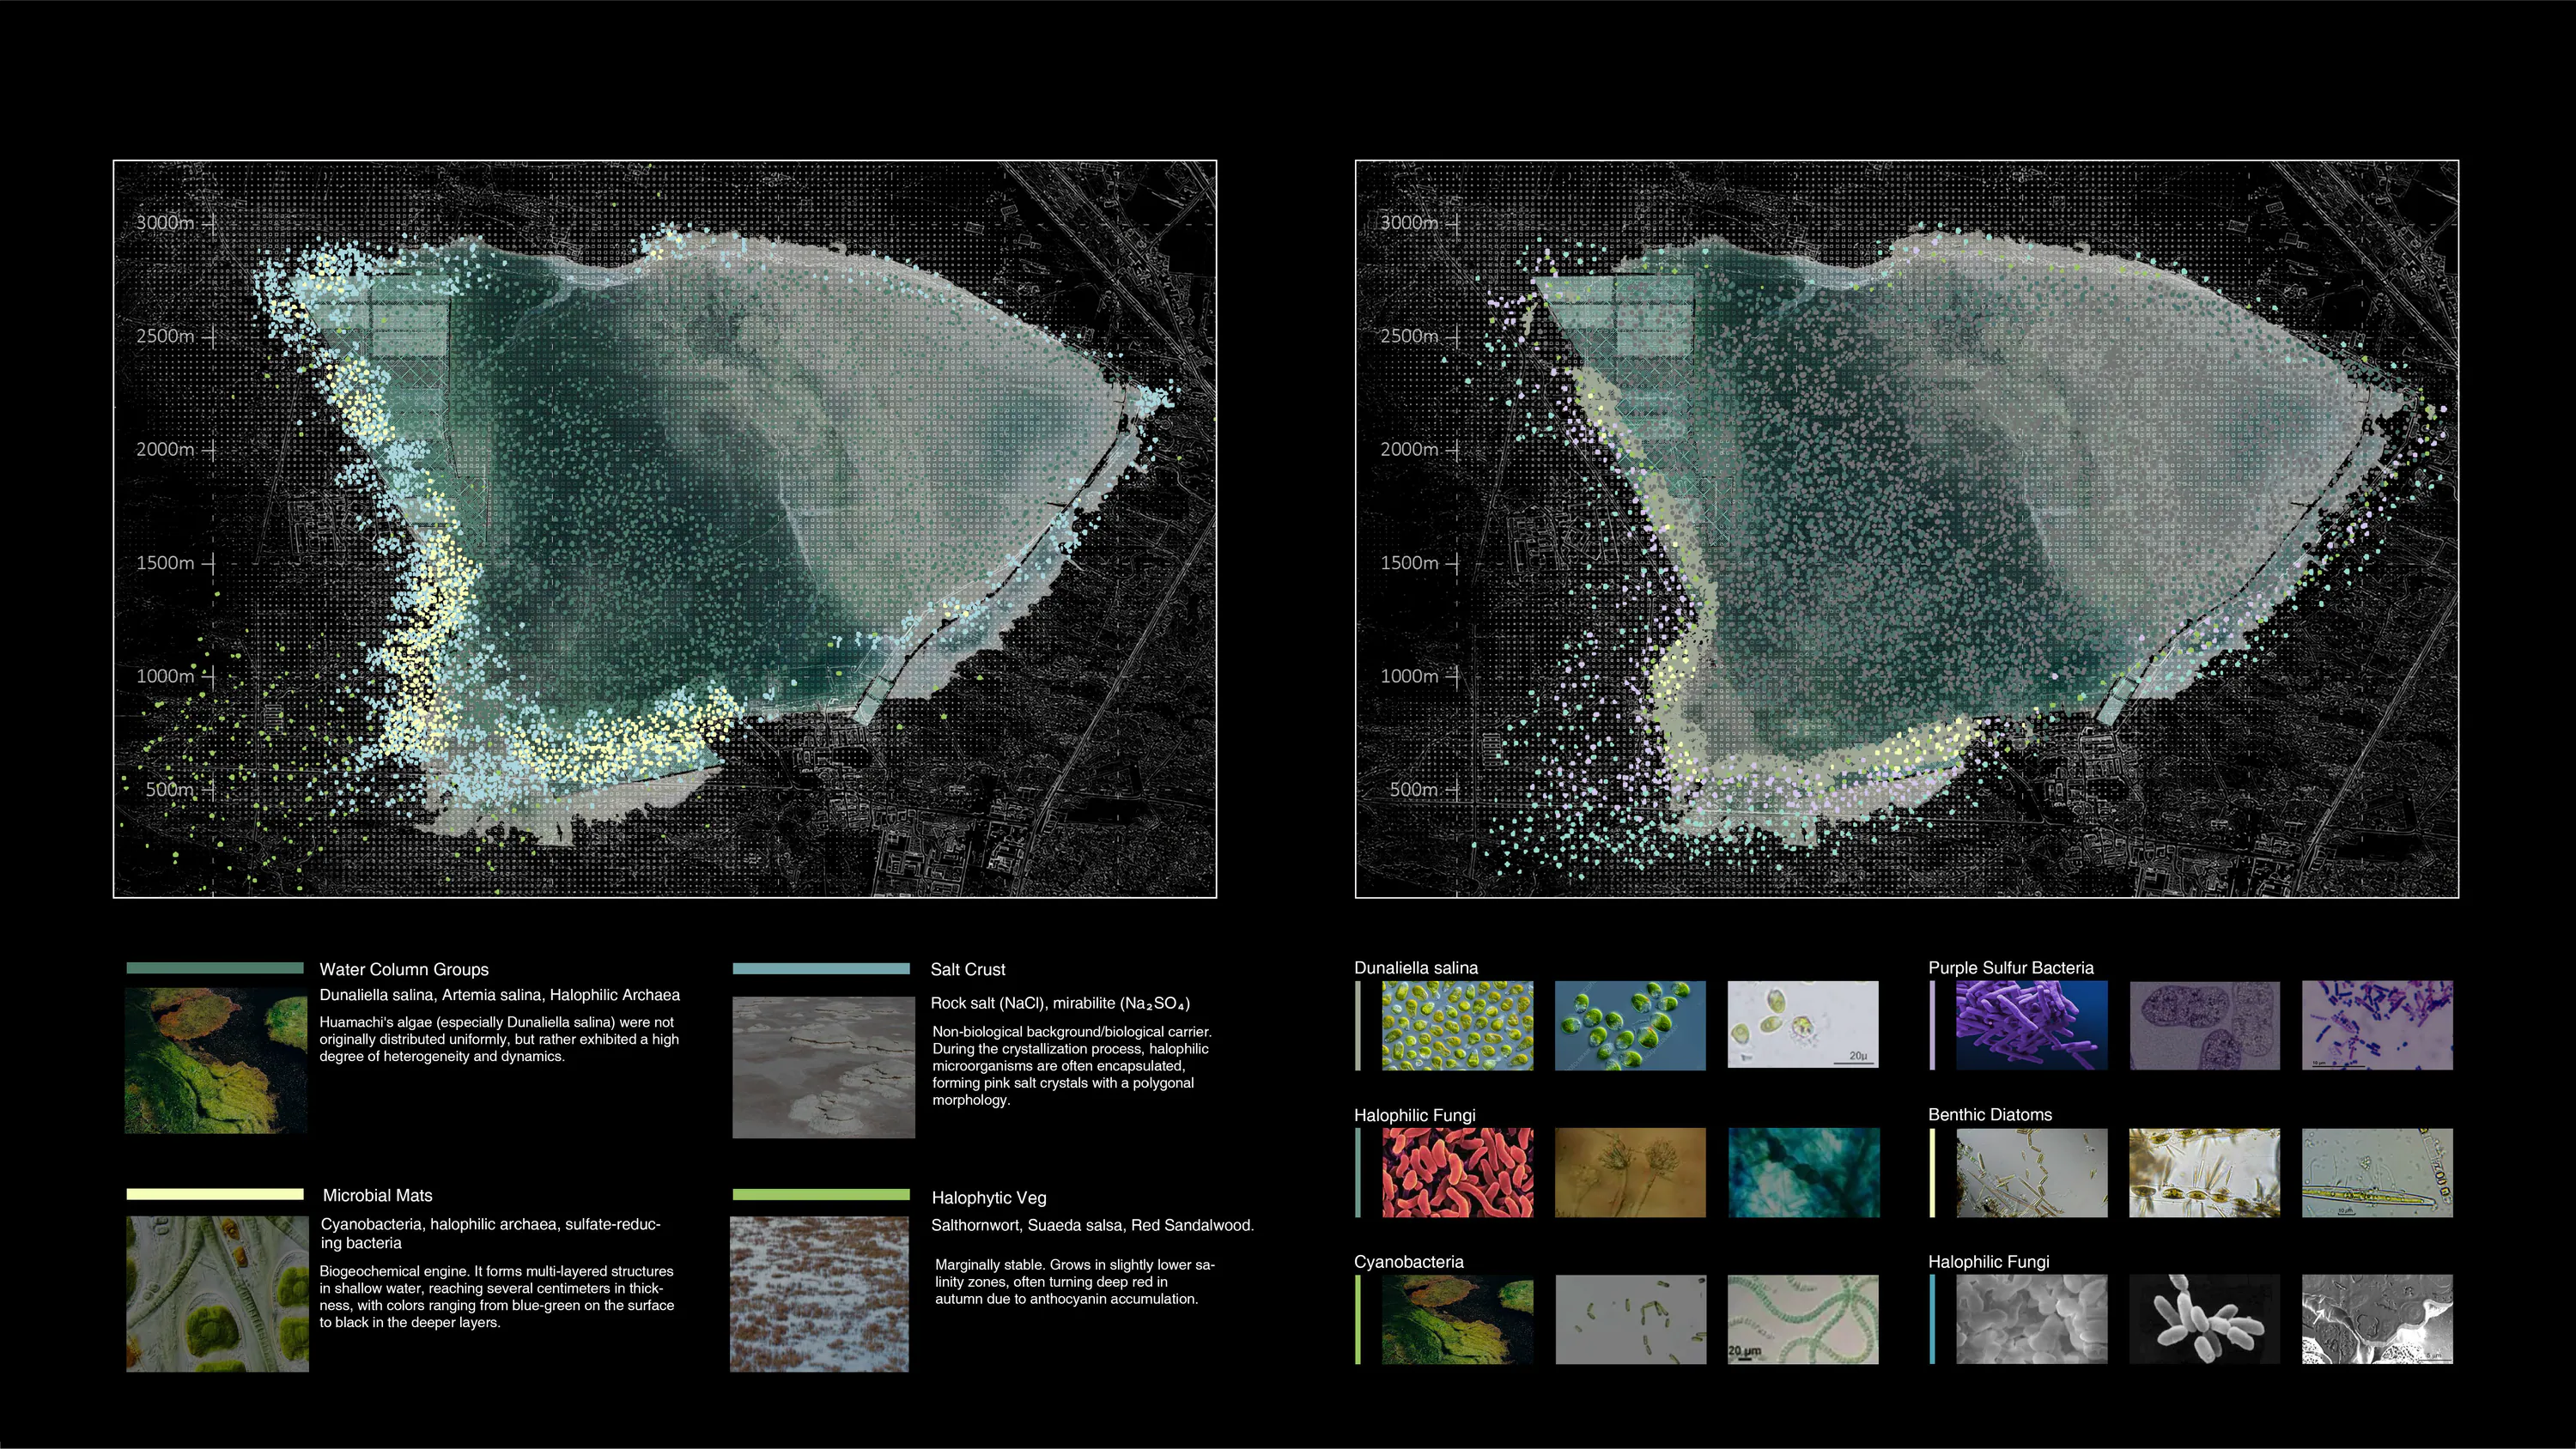Click the "Halophytic Veg" heading

point(988,1198)
